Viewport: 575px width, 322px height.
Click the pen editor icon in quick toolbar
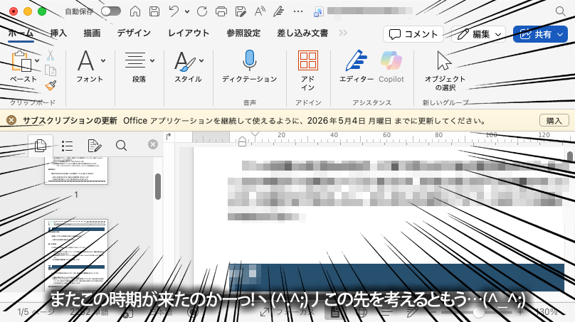279,11
